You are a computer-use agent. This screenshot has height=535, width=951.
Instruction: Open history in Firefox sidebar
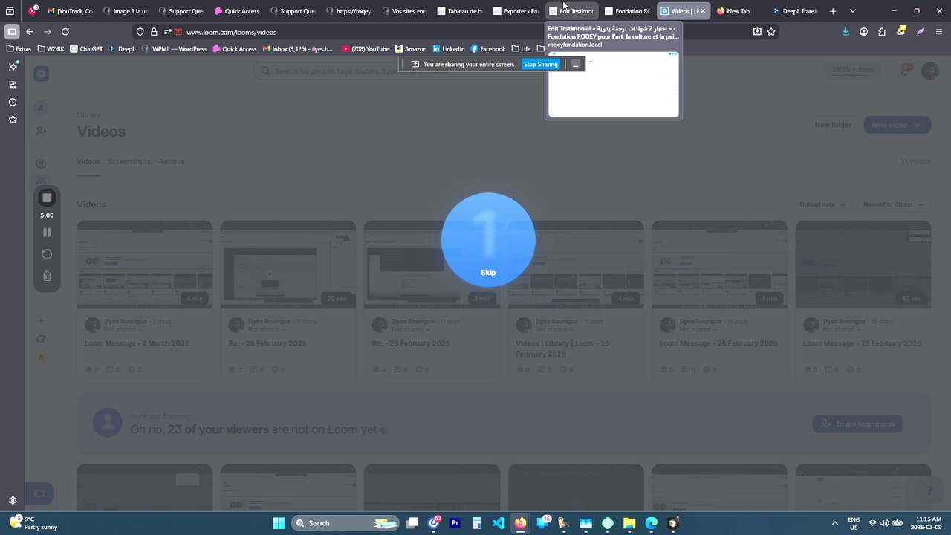coord(13,102)
